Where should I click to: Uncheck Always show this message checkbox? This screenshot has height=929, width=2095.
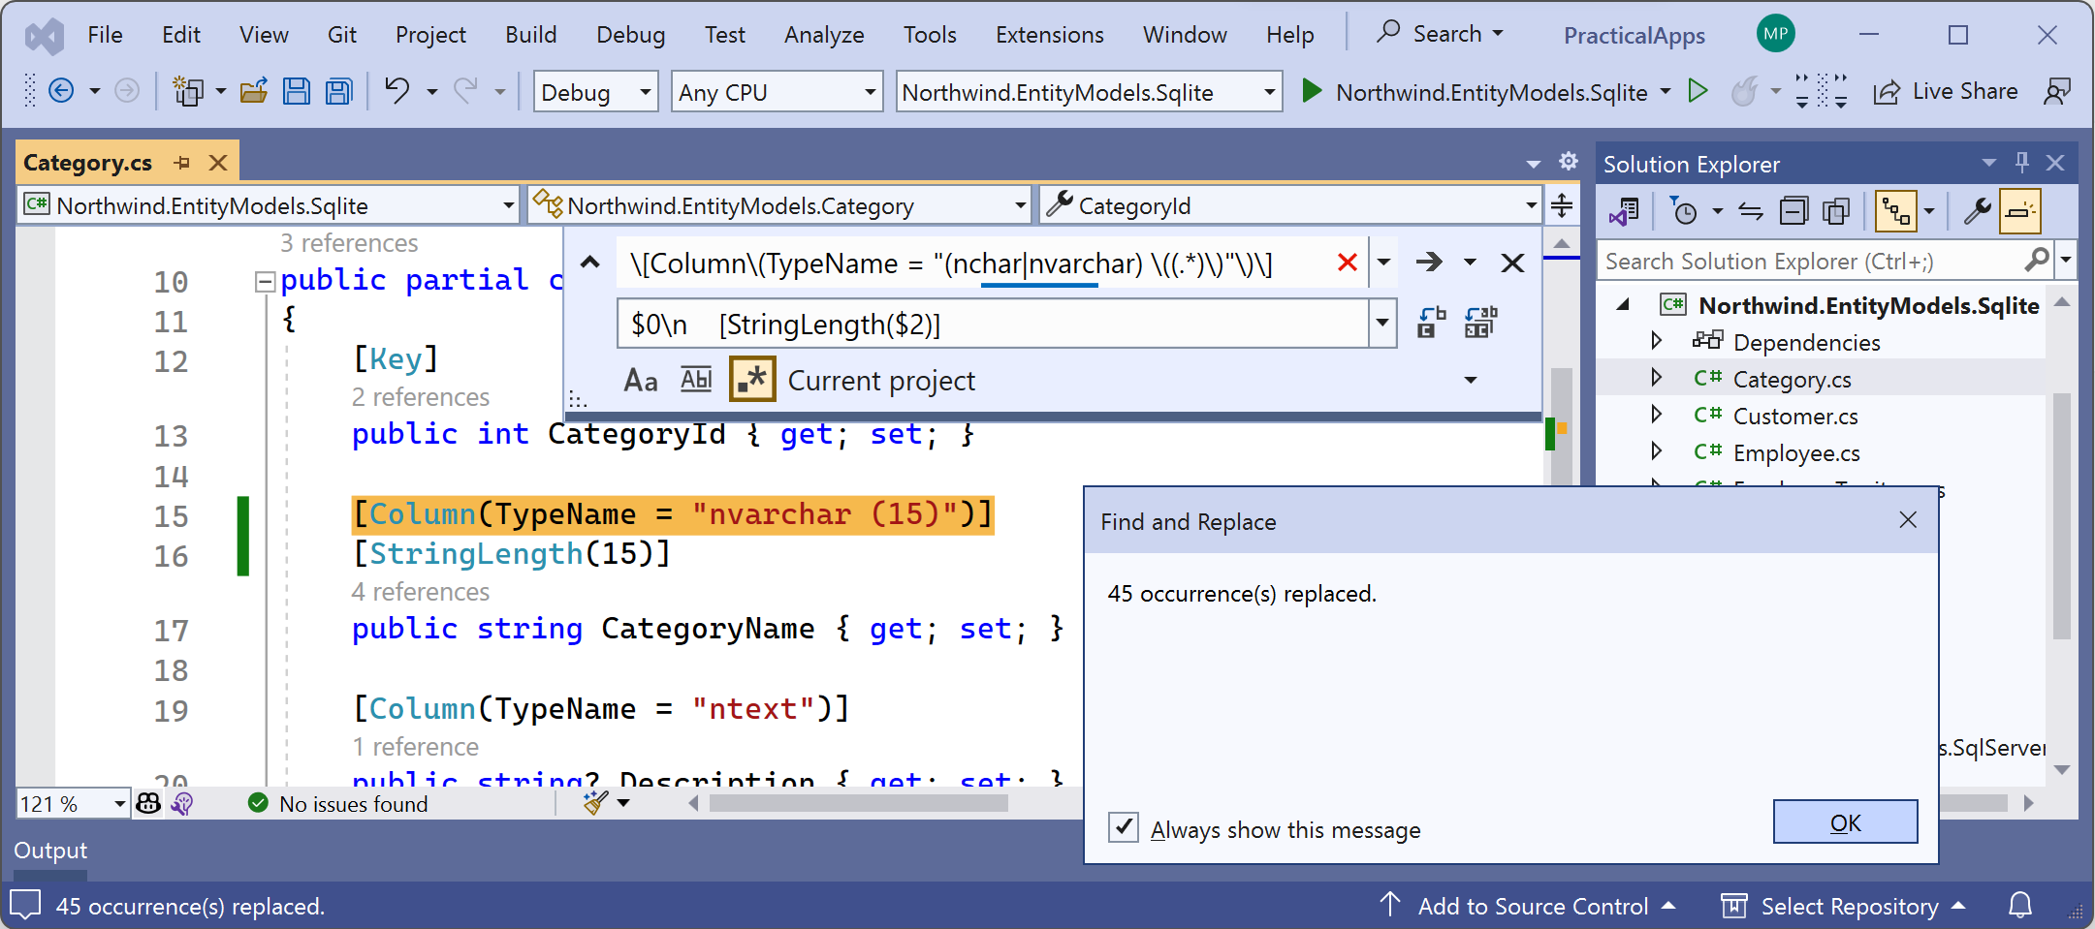point(1124,827)
